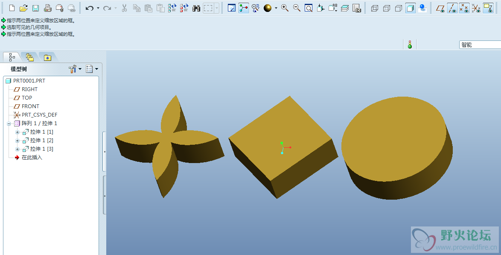Click the reorient view icon

click(321, 8)
